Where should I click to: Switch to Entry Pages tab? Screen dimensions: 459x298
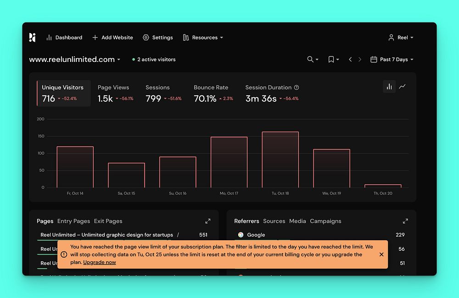tap(73, 221)
